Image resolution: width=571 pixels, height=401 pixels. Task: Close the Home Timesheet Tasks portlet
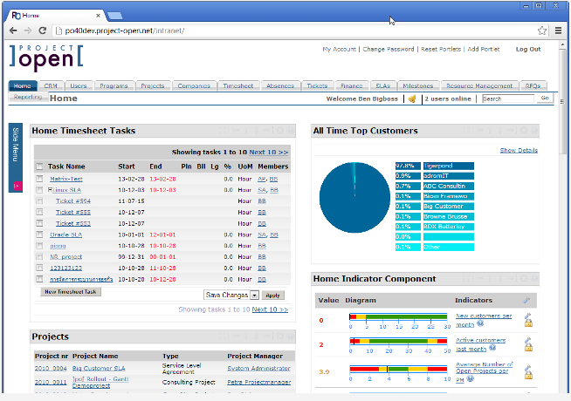click(280, 130)
